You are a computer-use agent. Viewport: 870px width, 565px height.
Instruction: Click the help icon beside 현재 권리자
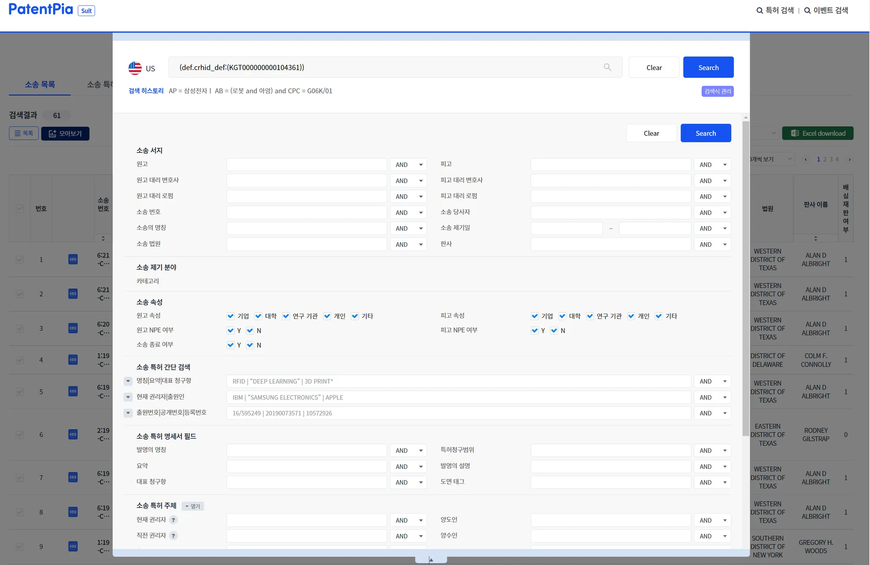pyautogui.click(x=173, y=520)
